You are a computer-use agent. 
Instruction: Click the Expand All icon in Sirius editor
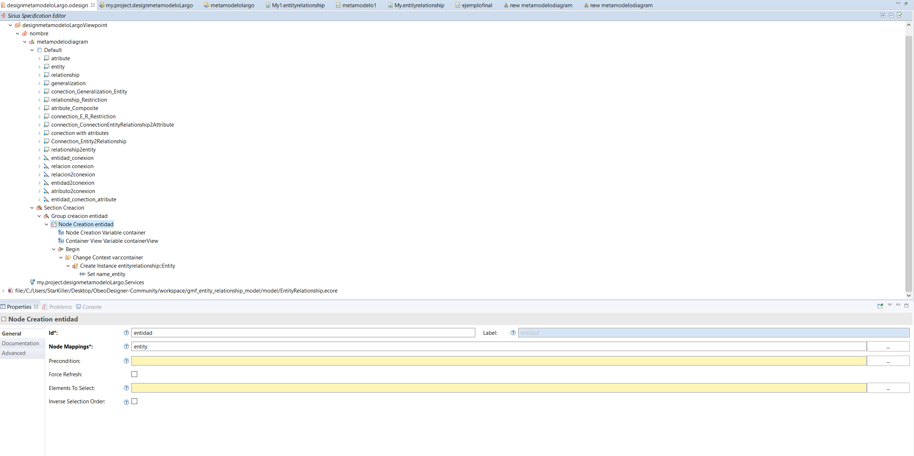click(883, 15)
